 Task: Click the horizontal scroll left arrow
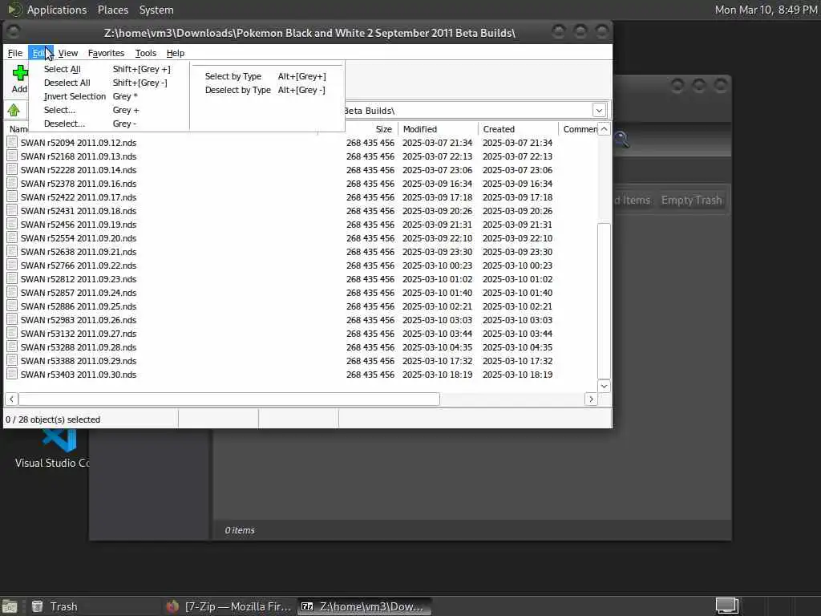click(x=11, y=399)
